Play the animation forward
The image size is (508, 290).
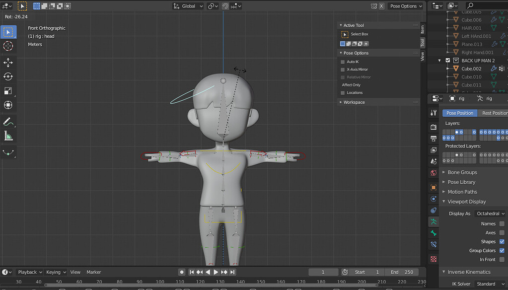tap(216, 272)
